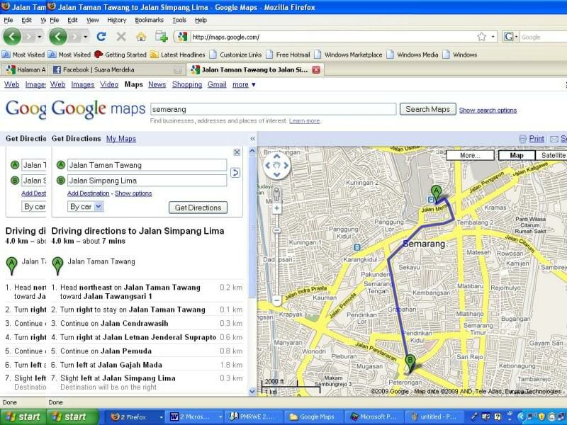The image size is (567, 425).
Task: Expand the 'more' Google services dropdown
Action: (244, 84)
